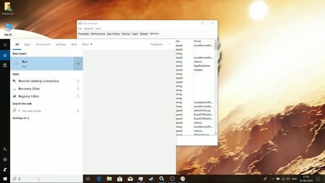
Task: Select the This PC desktop icon
Action: coord(8,29)
